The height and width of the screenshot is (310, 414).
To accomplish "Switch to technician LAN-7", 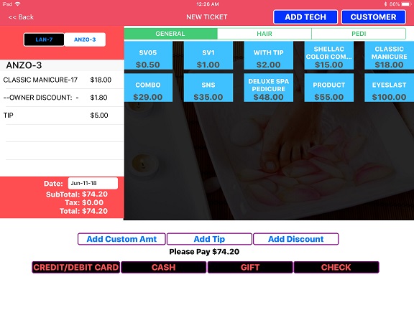I will click(44, 39).
